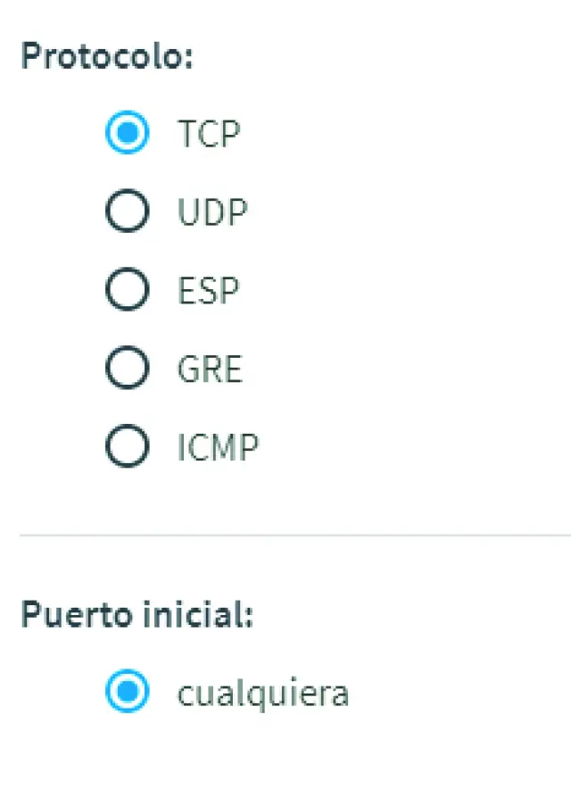Click the UDP text label
Viewport: 571px width, 789px height.
212,212
